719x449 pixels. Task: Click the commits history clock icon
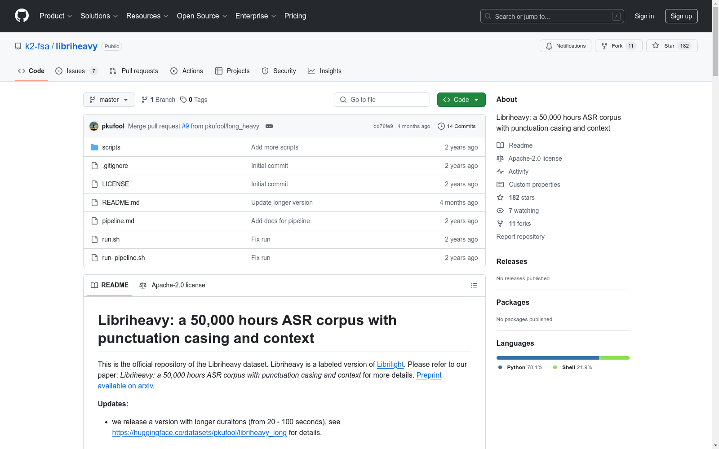coord(441,126)
